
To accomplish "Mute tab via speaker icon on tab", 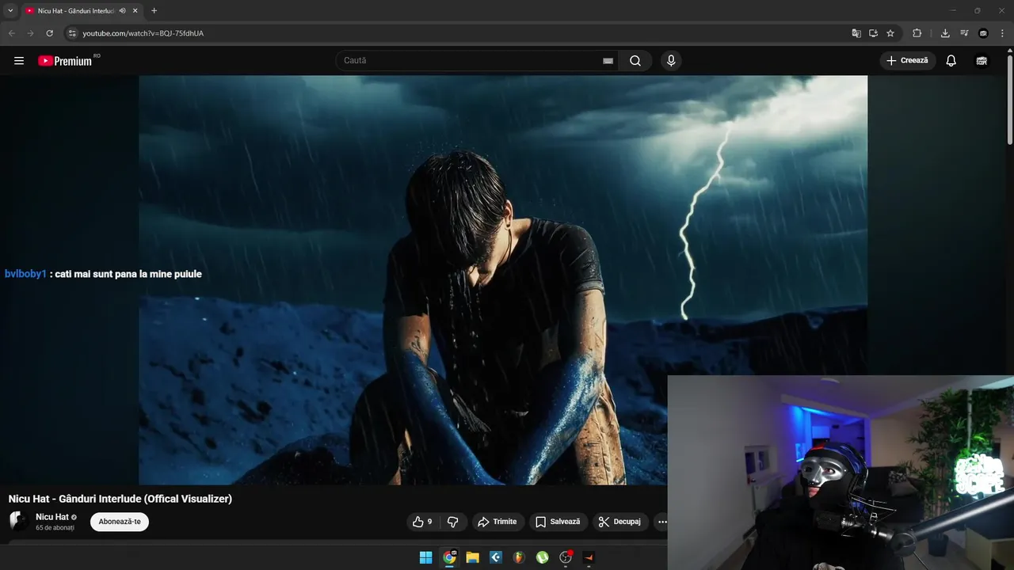I will [x=122, y=10].
